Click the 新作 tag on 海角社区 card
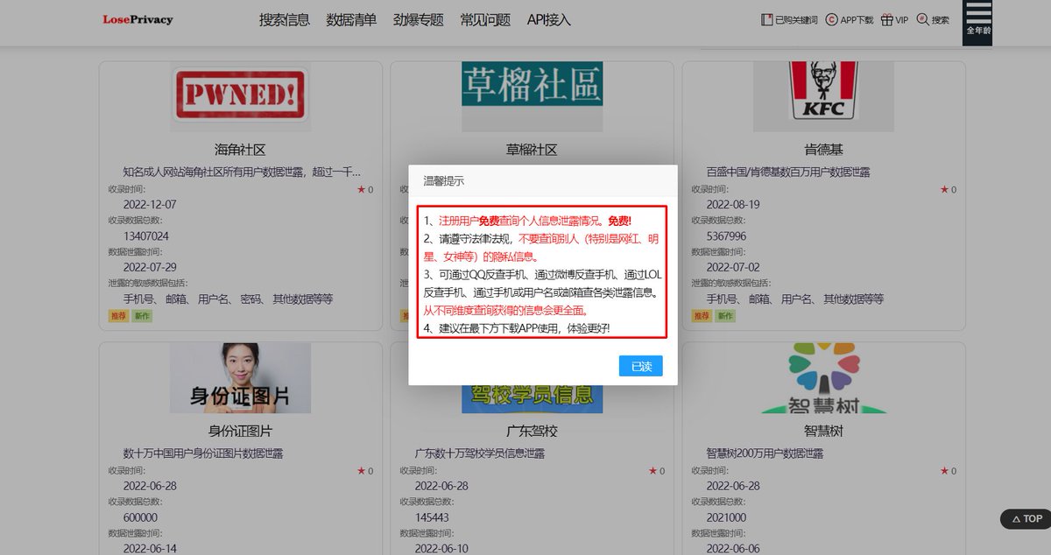The image size is (1051, 555). [142, 316]
